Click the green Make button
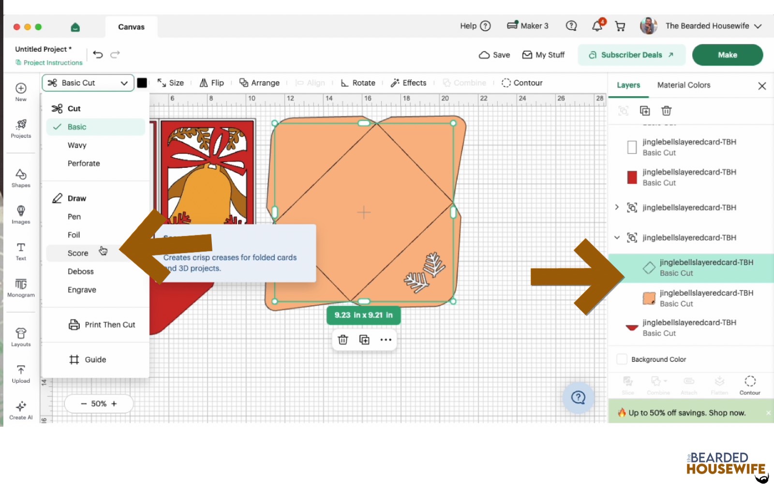 pyautogui.click(x=727, y=55)
